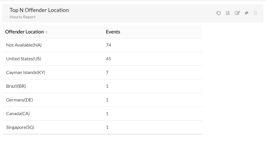Screen dimensions: 266x148
Task: Select the Not Available(NA) row
Action: click(x=24, y=45)
